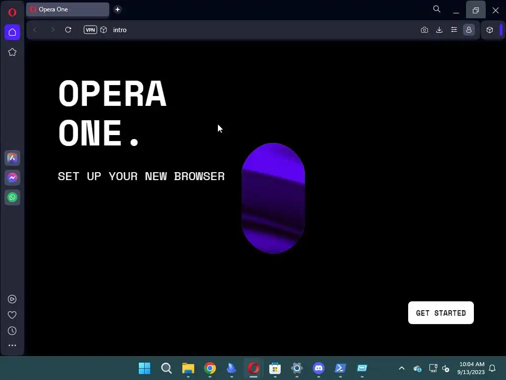Open tab search magnifier icon
The image size is (506, 380).
(437, 9)
